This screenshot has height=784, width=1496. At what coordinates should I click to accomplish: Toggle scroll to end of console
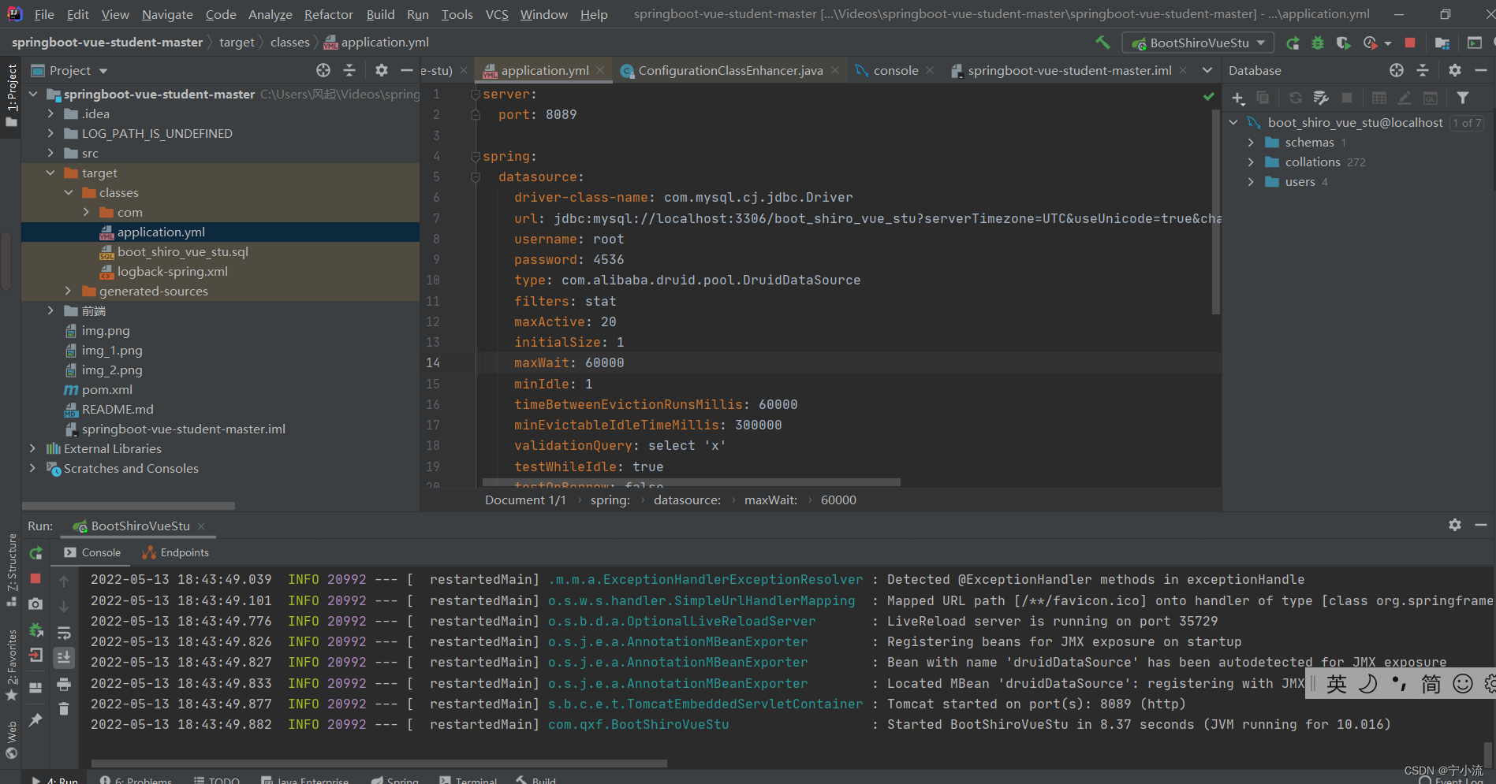click(x=64, y=657)
